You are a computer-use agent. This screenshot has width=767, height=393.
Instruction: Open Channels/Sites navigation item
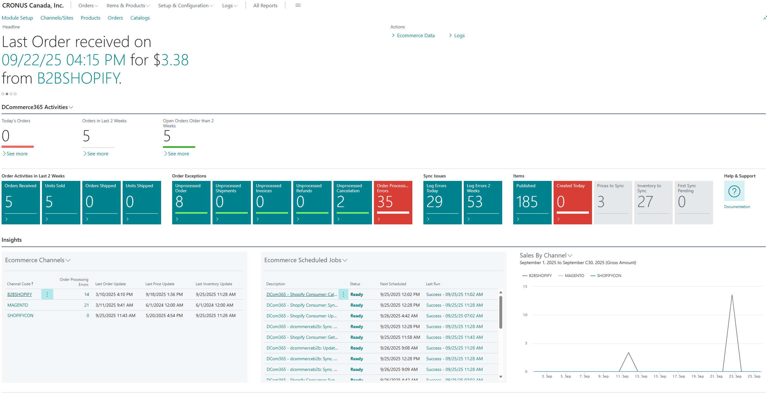coord(57,18)
